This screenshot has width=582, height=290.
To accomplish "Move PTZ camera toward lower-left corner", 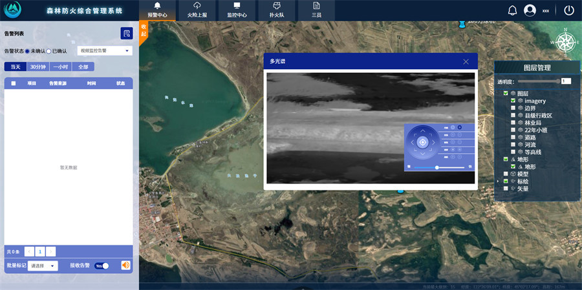I will 415,150.
